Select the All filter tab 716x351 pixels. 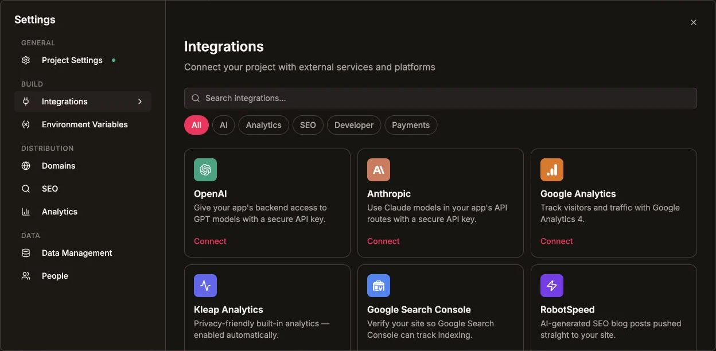point(196,125)
